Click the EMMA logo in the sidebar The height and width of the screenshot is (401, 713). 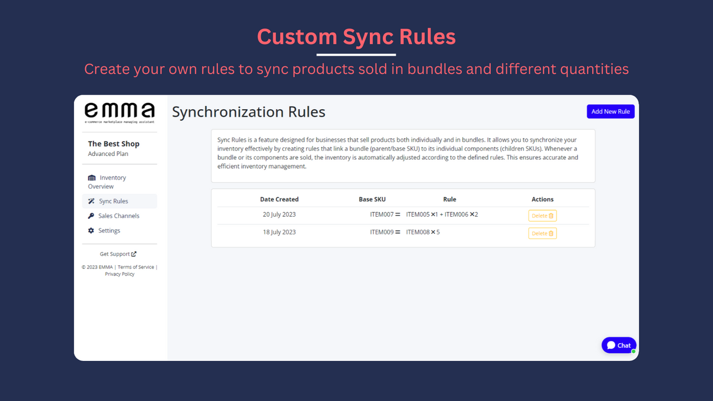point(119,111)
